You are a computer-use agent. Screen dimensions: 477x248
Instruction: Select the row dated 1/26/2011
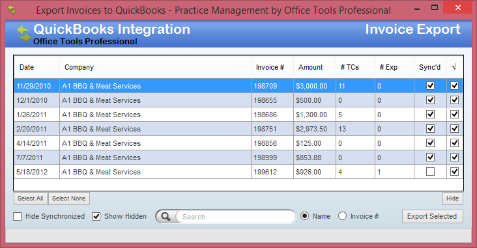coord(238,115)
